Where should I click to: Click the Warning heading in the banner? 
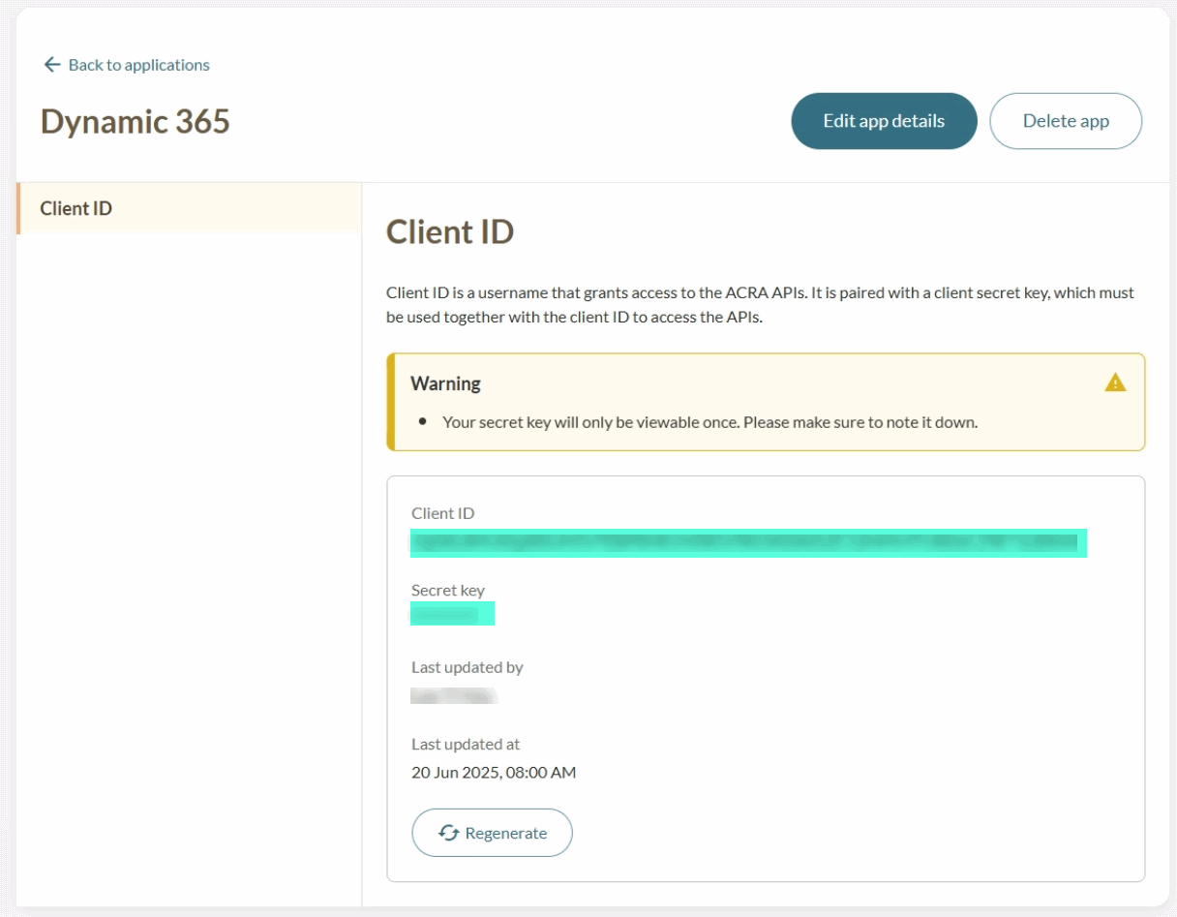(445, 383)
